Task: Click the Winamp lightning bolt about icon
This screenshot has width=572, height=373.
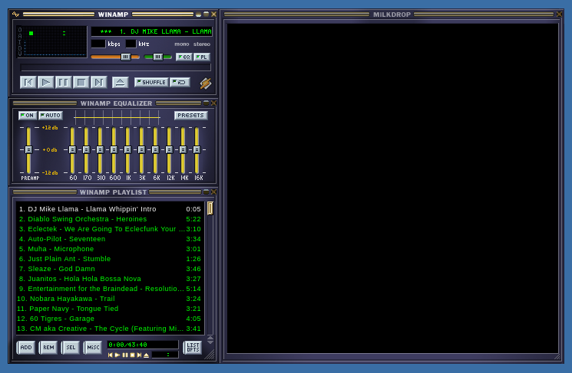Action: point(205,83)
